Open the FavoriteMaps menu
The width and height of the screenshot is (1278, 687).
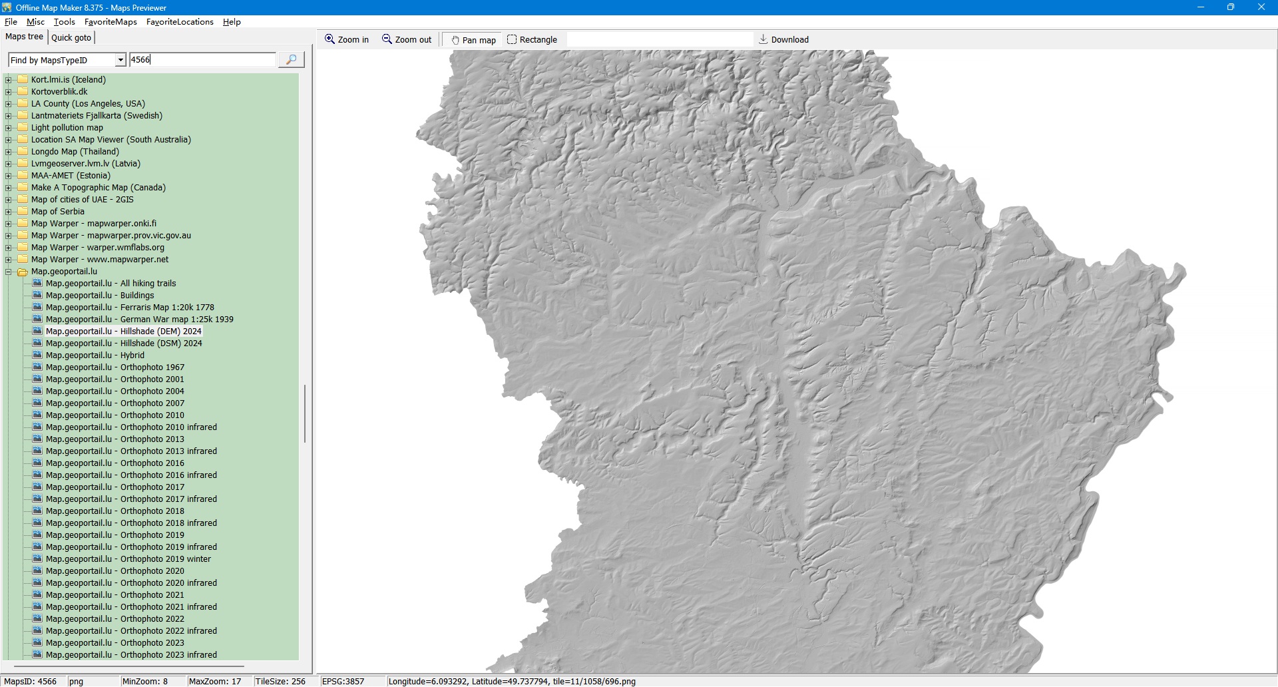coord(110,22)
